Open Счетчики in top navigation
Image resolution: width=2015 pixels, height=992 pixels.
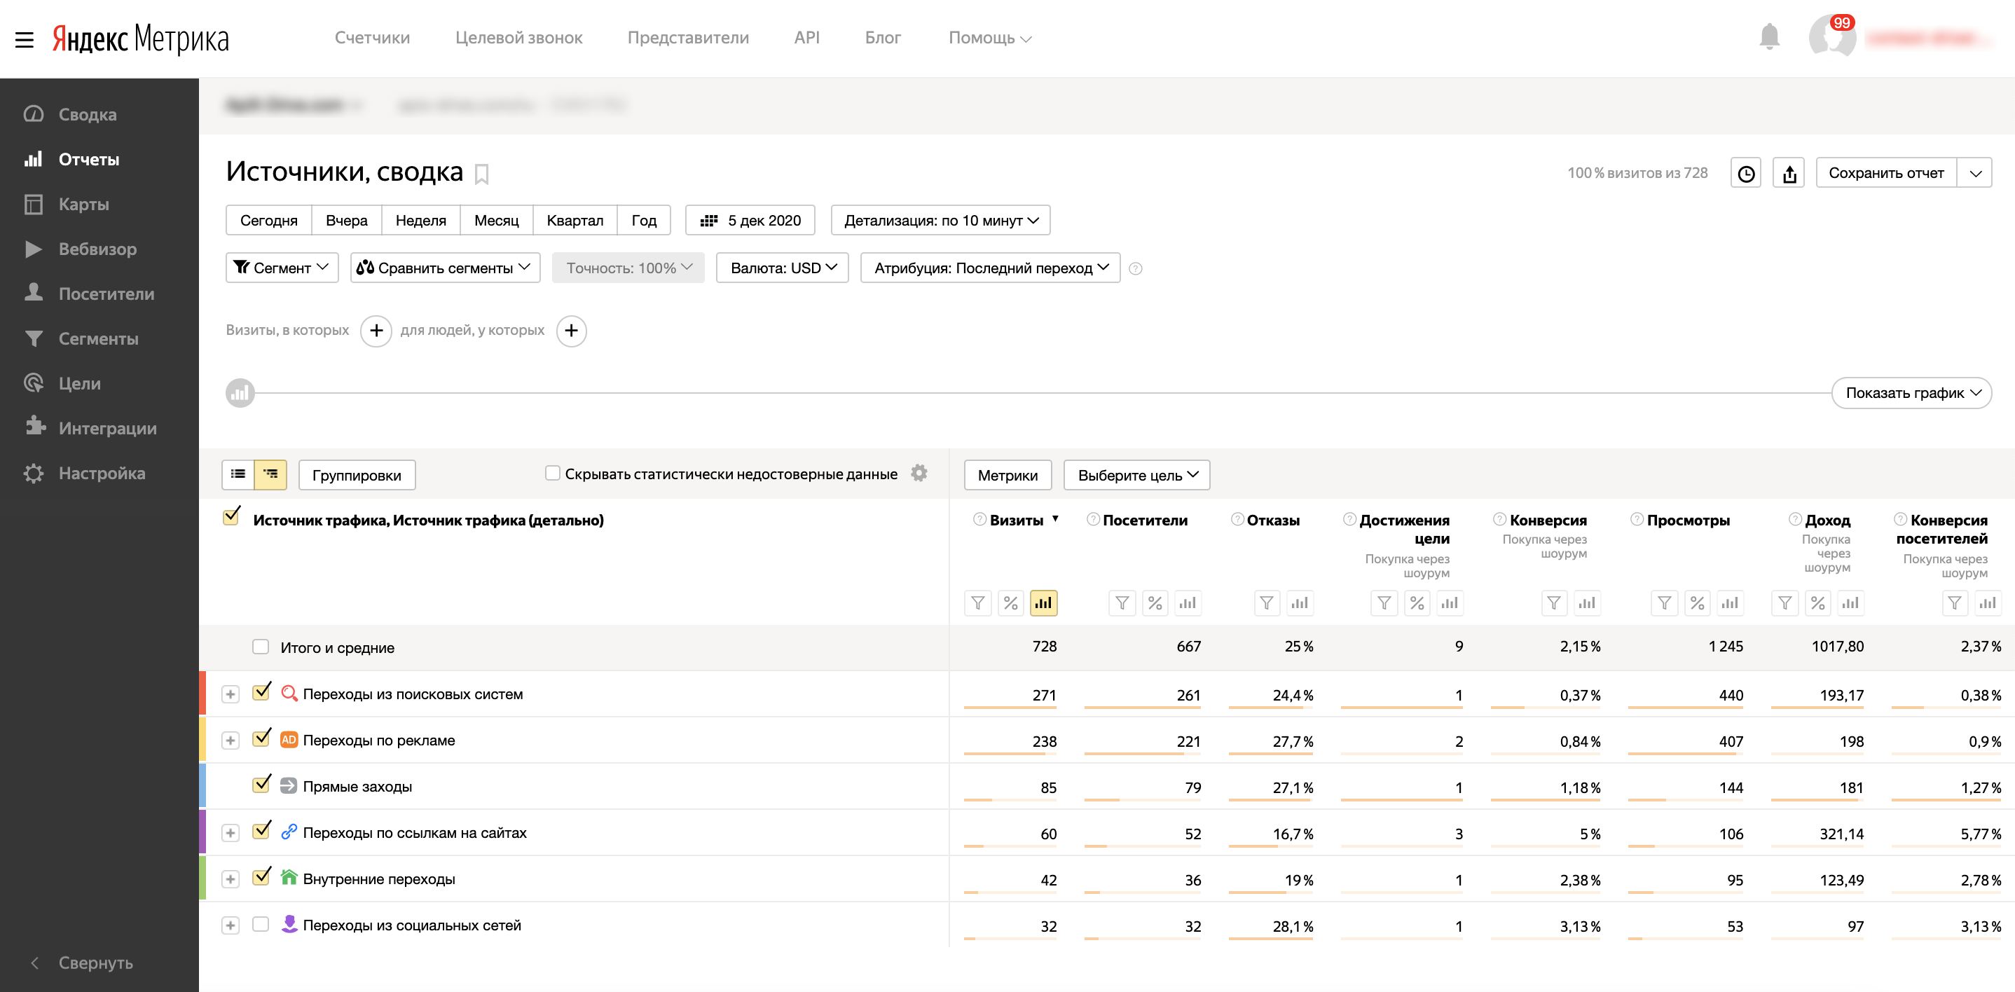click(x=372, y=38)
